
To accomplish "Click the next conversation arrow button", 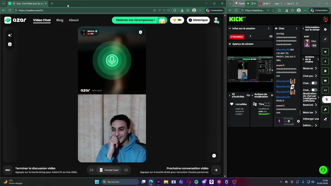I will (216, 170).
